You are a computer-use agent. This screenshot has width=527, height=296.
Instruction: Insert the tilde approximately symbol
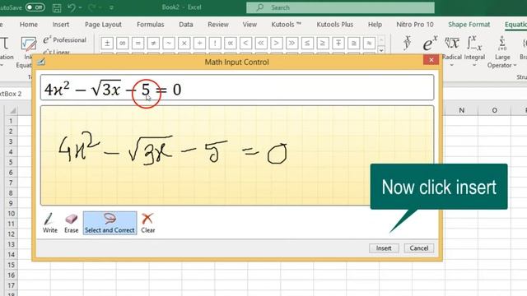[x=169, y=43]
